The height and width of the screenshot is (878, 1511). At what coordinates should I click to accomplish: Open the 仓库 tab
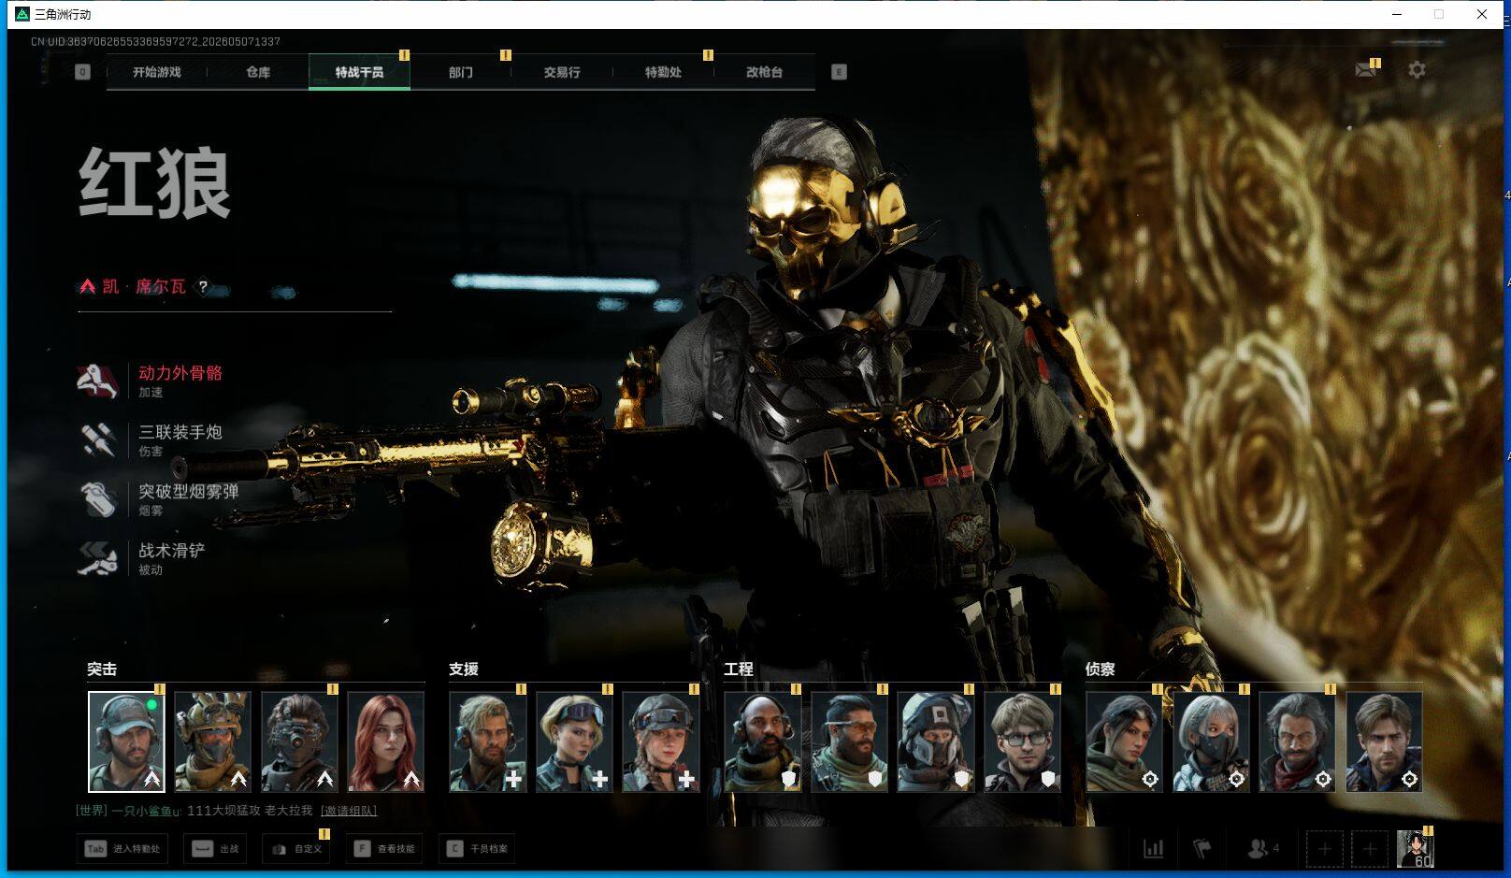point(258,72)
